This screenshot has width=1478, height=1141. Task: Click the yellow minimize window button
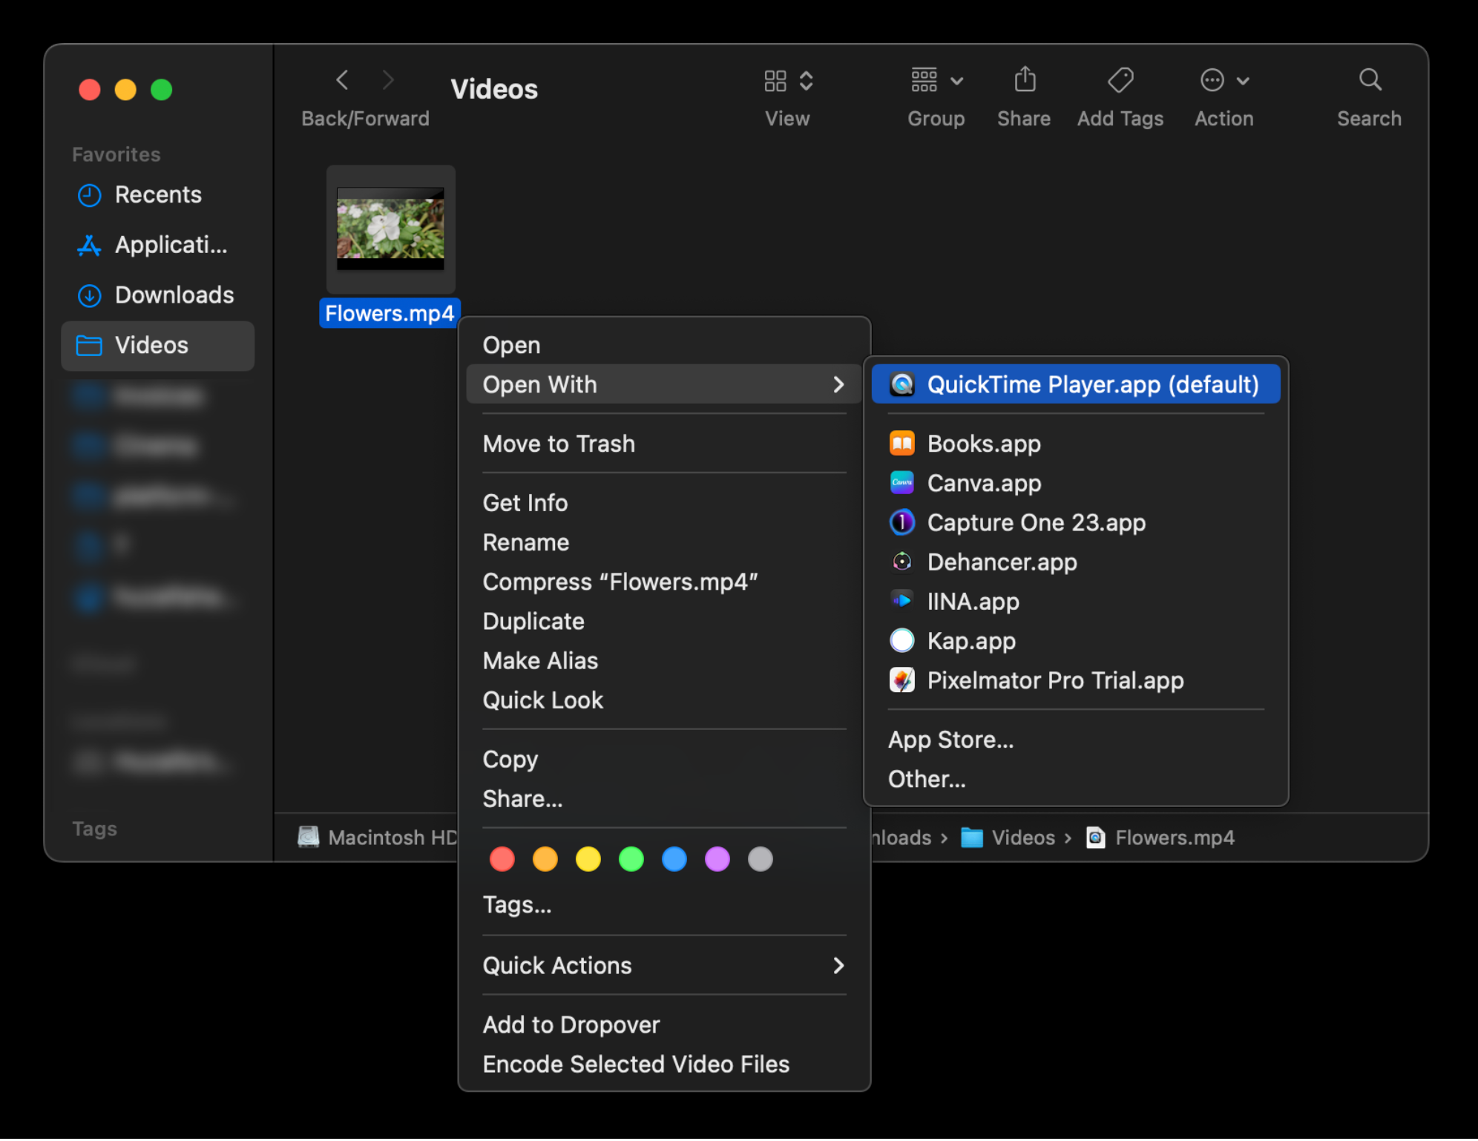[125, 90]
